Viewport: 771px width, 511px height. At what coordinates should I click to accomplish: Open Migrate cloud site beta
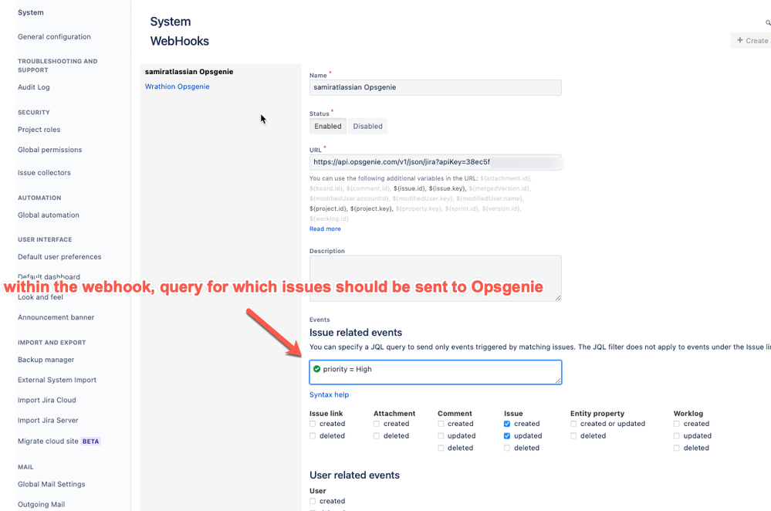tap(59, 442)
